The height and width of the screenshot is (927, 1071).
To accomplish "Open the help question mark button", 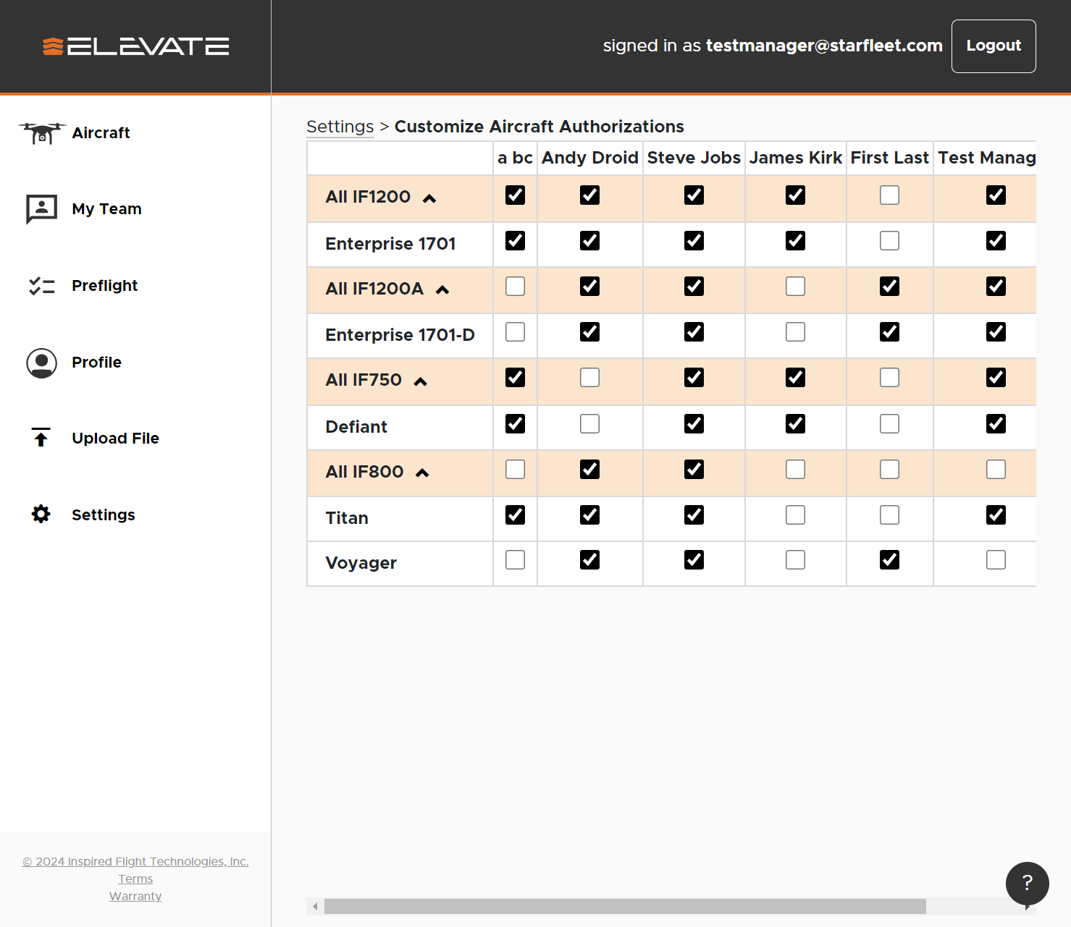I will [x=1027, y=883].
